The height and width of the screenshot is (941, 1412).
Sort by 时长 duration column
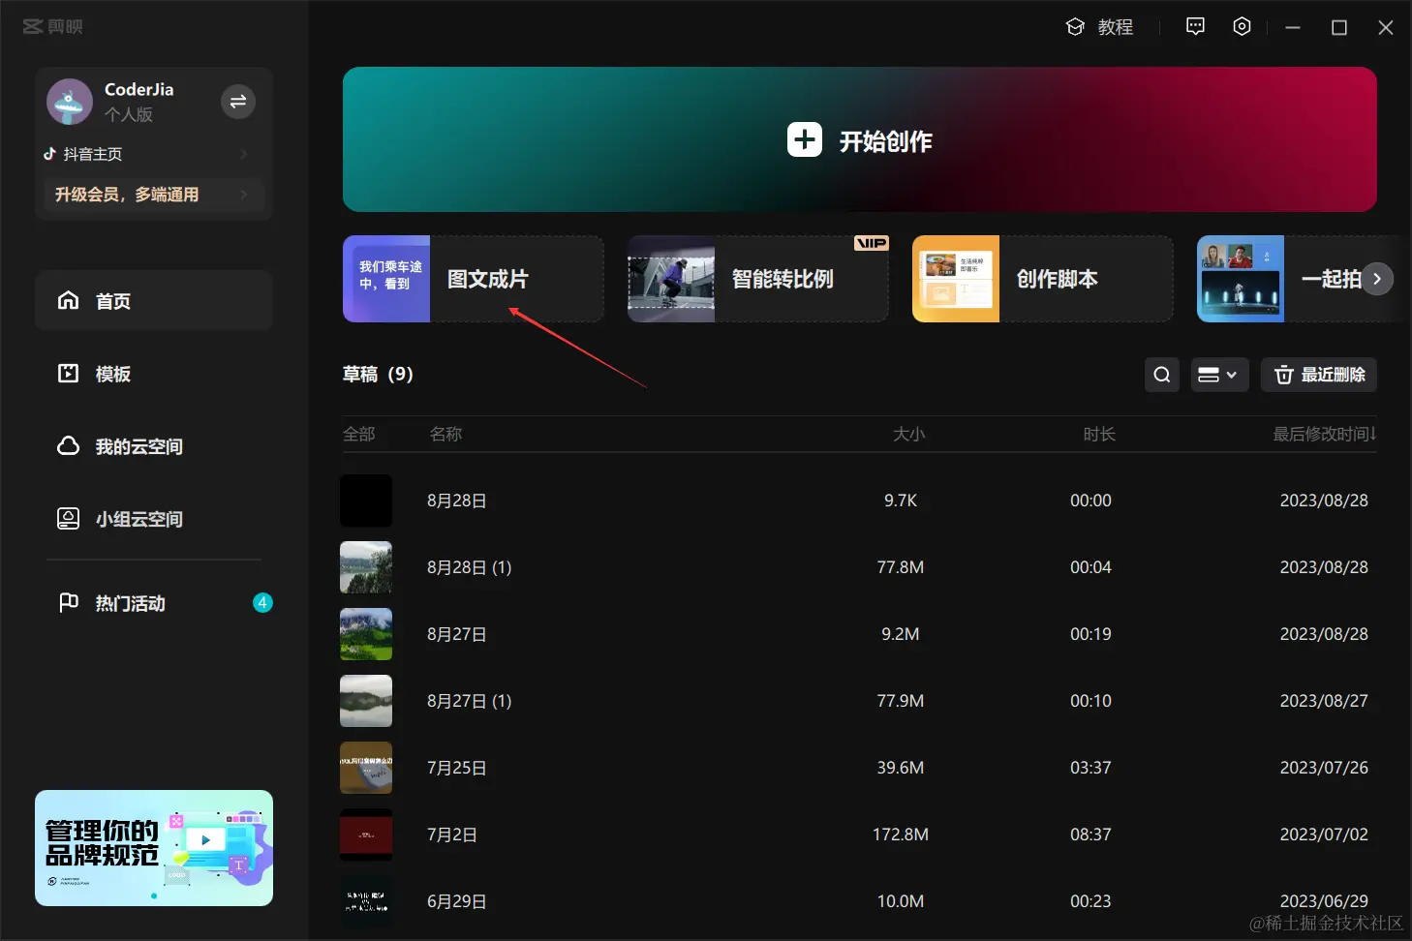(x=1099, y=434)
